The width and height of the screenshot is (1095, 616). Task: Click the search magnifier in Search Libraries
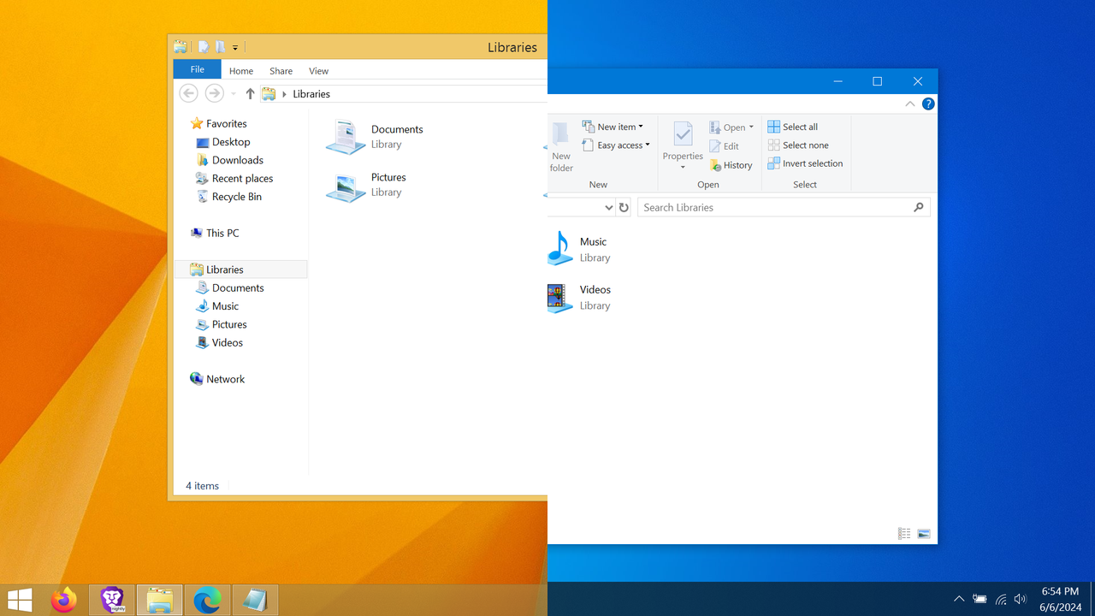[x=919, y=207]
